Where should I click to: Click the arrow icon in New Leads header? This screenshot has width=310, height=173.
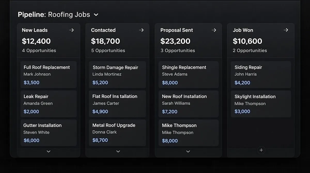[x=72, y=30]
